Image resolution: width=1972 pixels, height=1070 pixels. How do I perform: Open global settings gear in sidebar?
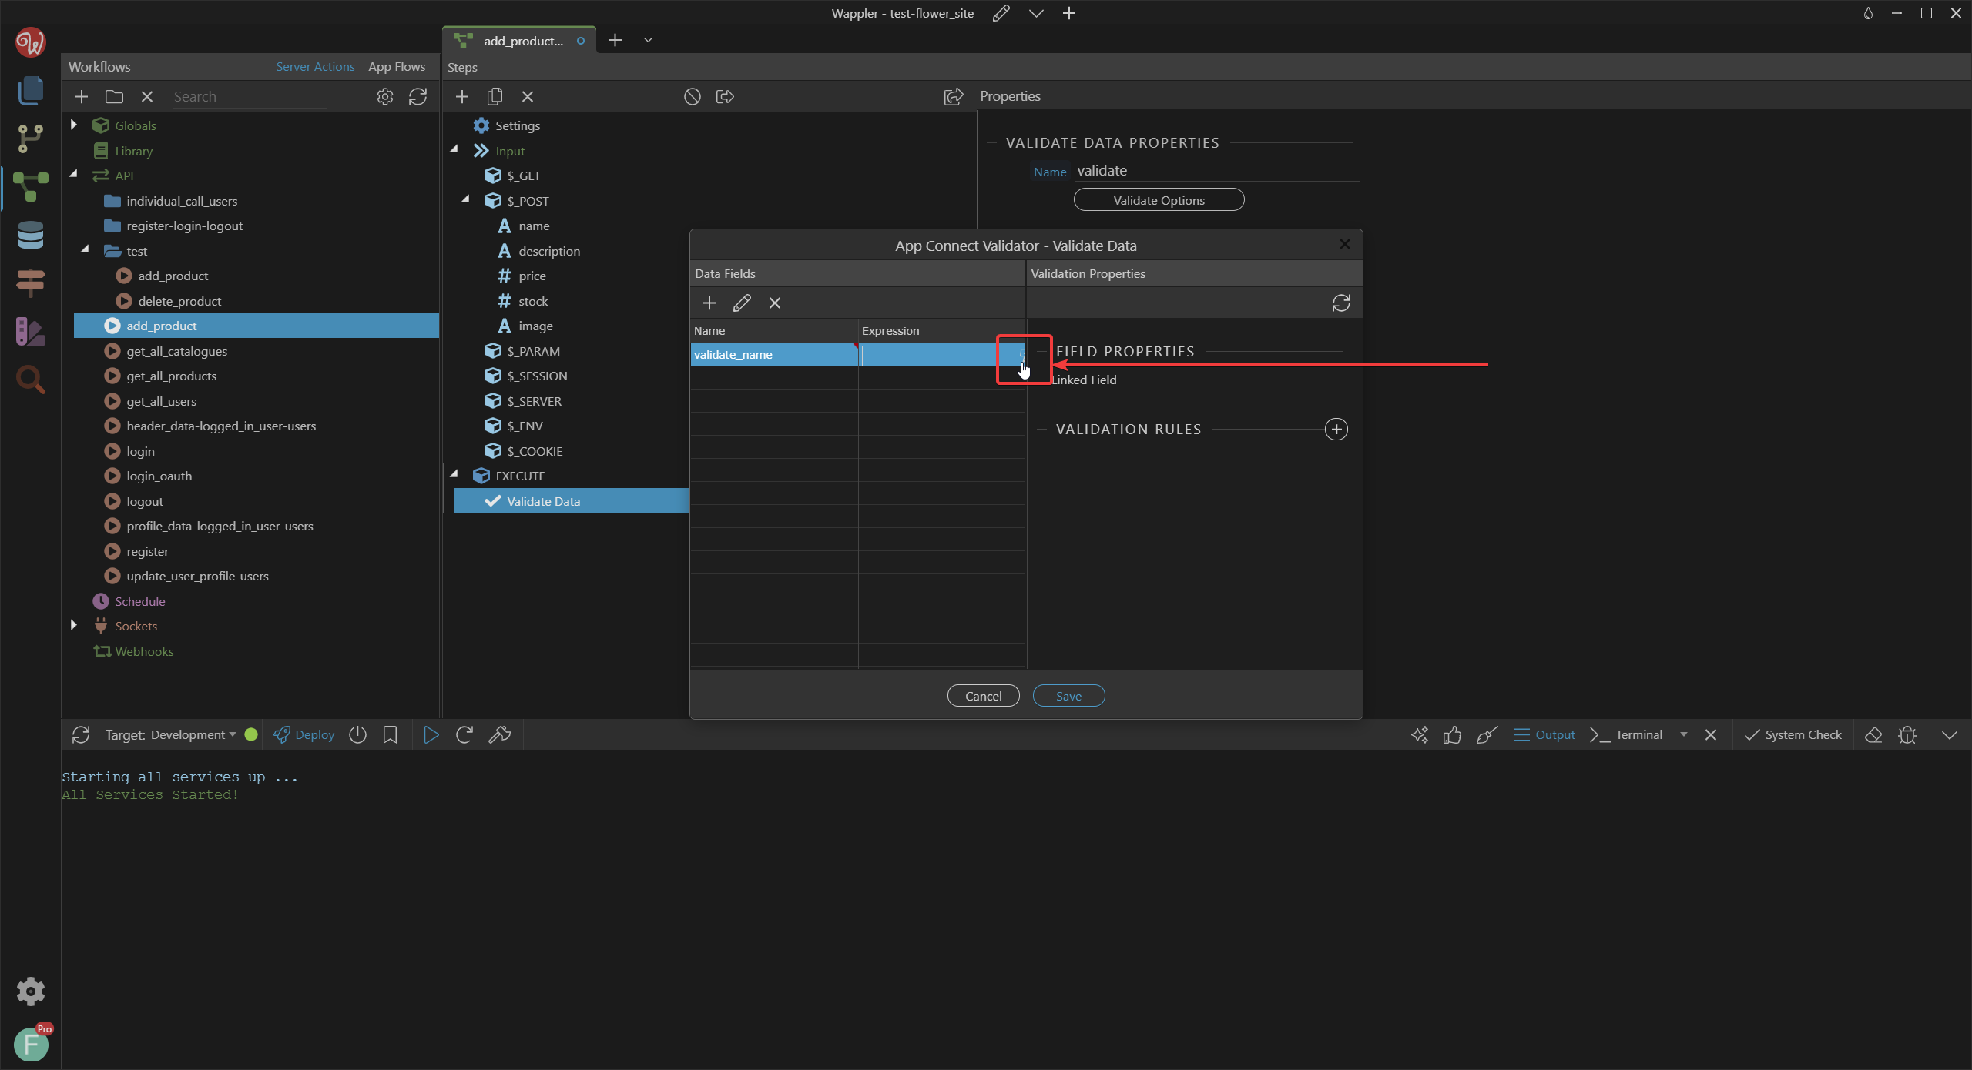point(30,991)
